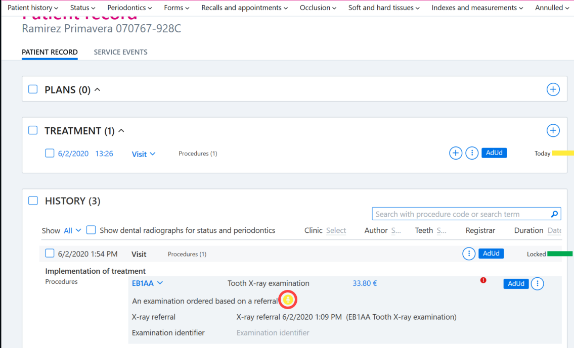Screen dimensions: 574x348
Task: Click X-ray referral 6/2/2020 1:09 PM text
Action: pyautogui.click(x=289, y=317)
